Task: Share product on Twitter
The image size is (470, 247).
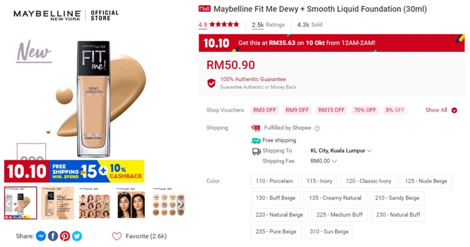Action: click(x=76, y=236)
